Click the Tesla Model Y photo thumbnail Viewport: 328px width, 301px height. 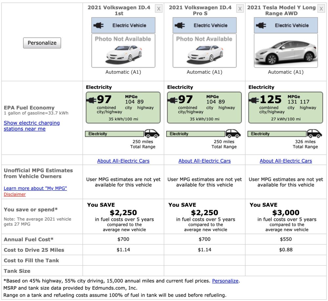(x=286, y=51)
